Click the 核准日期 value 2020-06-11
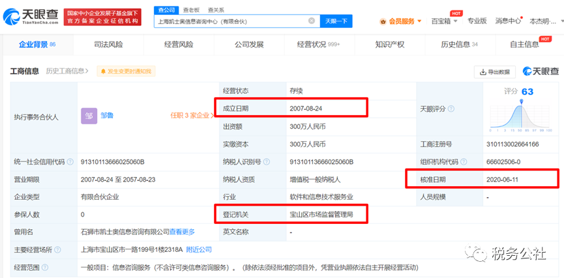564x278 pixels. [x=502, y=179]
